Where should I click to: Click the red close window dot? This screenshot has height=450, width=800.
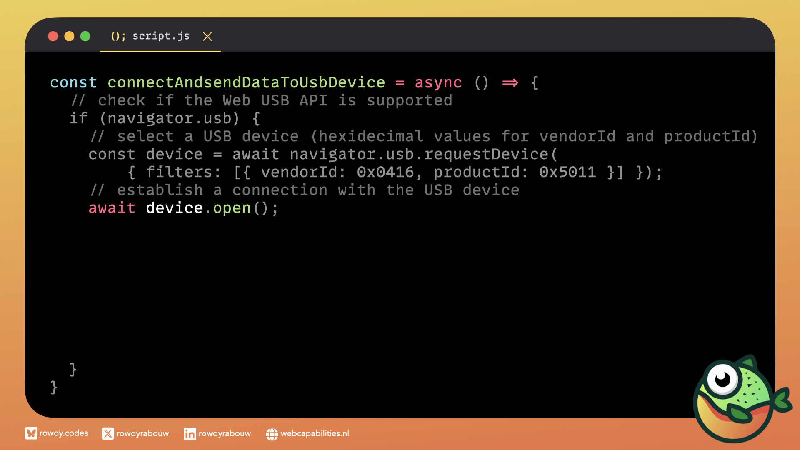pos(53,37)
